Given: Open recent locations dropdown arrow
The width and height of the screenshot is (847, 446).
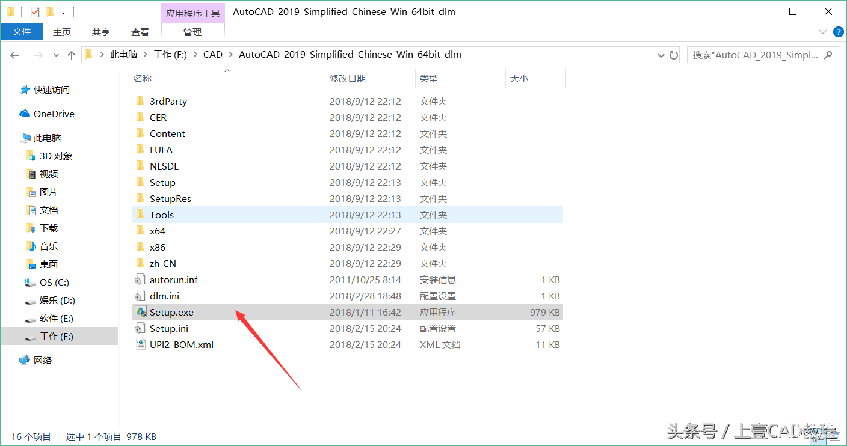Looking at the screenshot, I should [x=57, y=55].
